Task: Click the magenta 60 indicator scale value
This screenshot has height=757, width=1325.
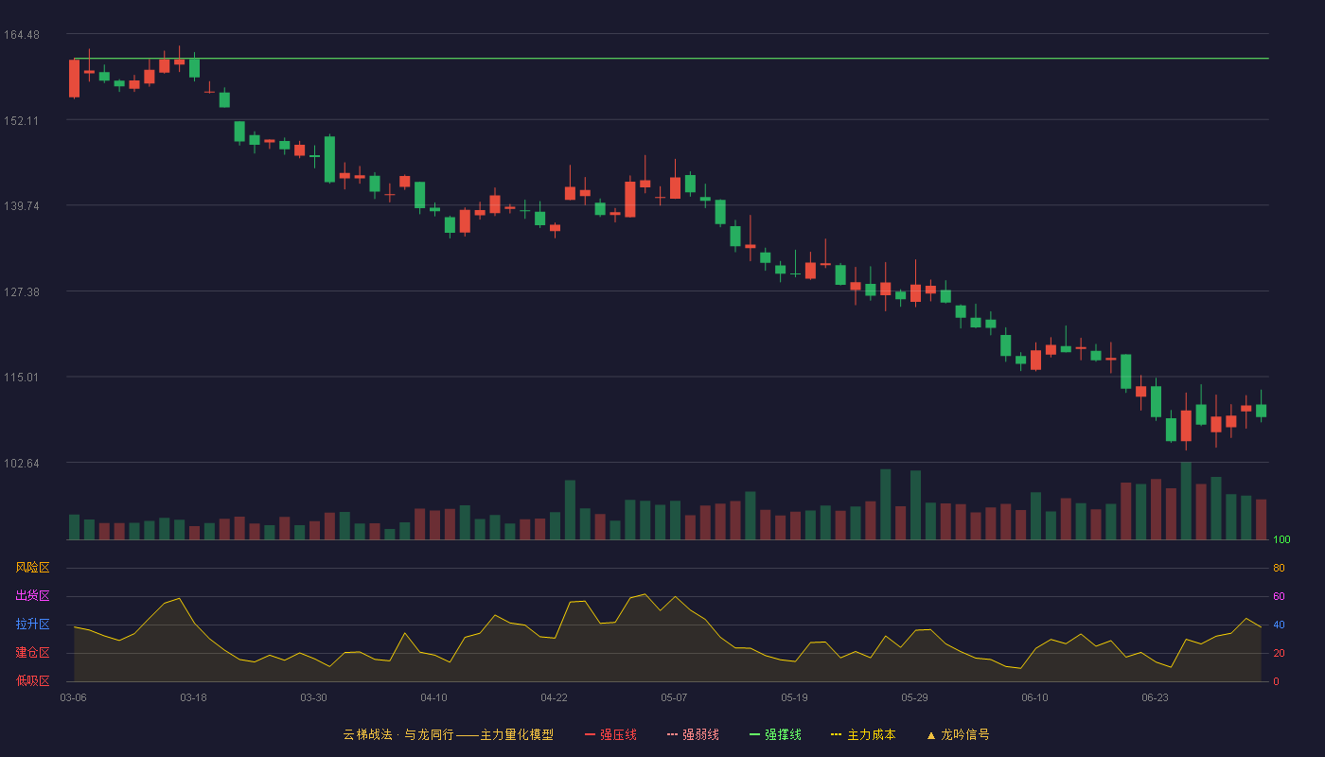Action: 1279,596
